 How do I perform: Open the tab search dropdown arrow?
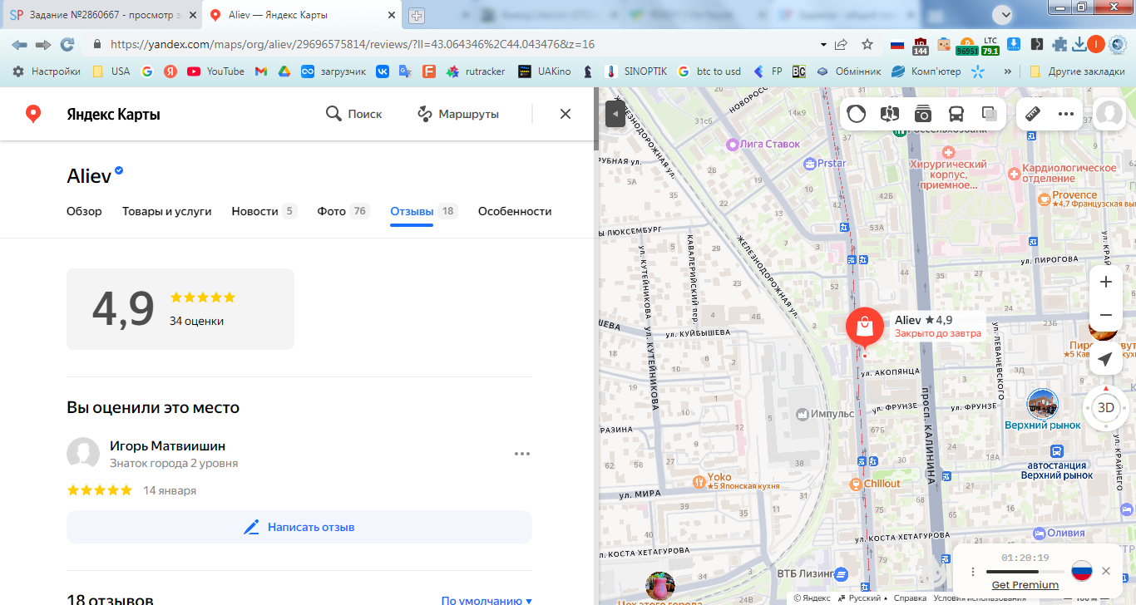coord(1005,14)
